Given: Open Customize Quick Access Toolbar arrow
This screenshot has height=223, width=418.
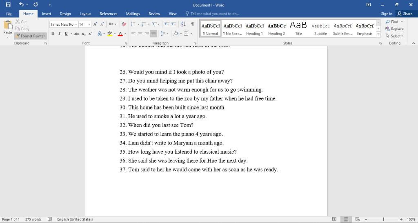Looking at the screenshot, I should (x=50, y=5).
